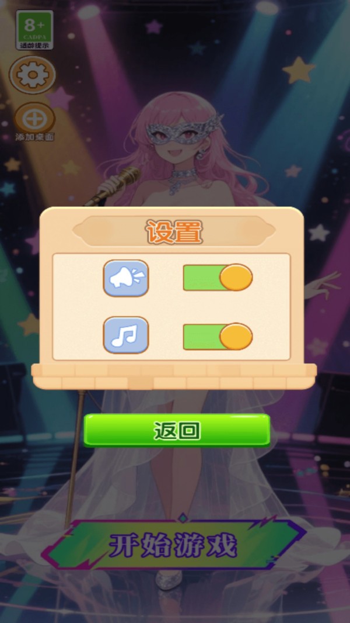
Task: Click the music note icon
Action: (126, 335)
